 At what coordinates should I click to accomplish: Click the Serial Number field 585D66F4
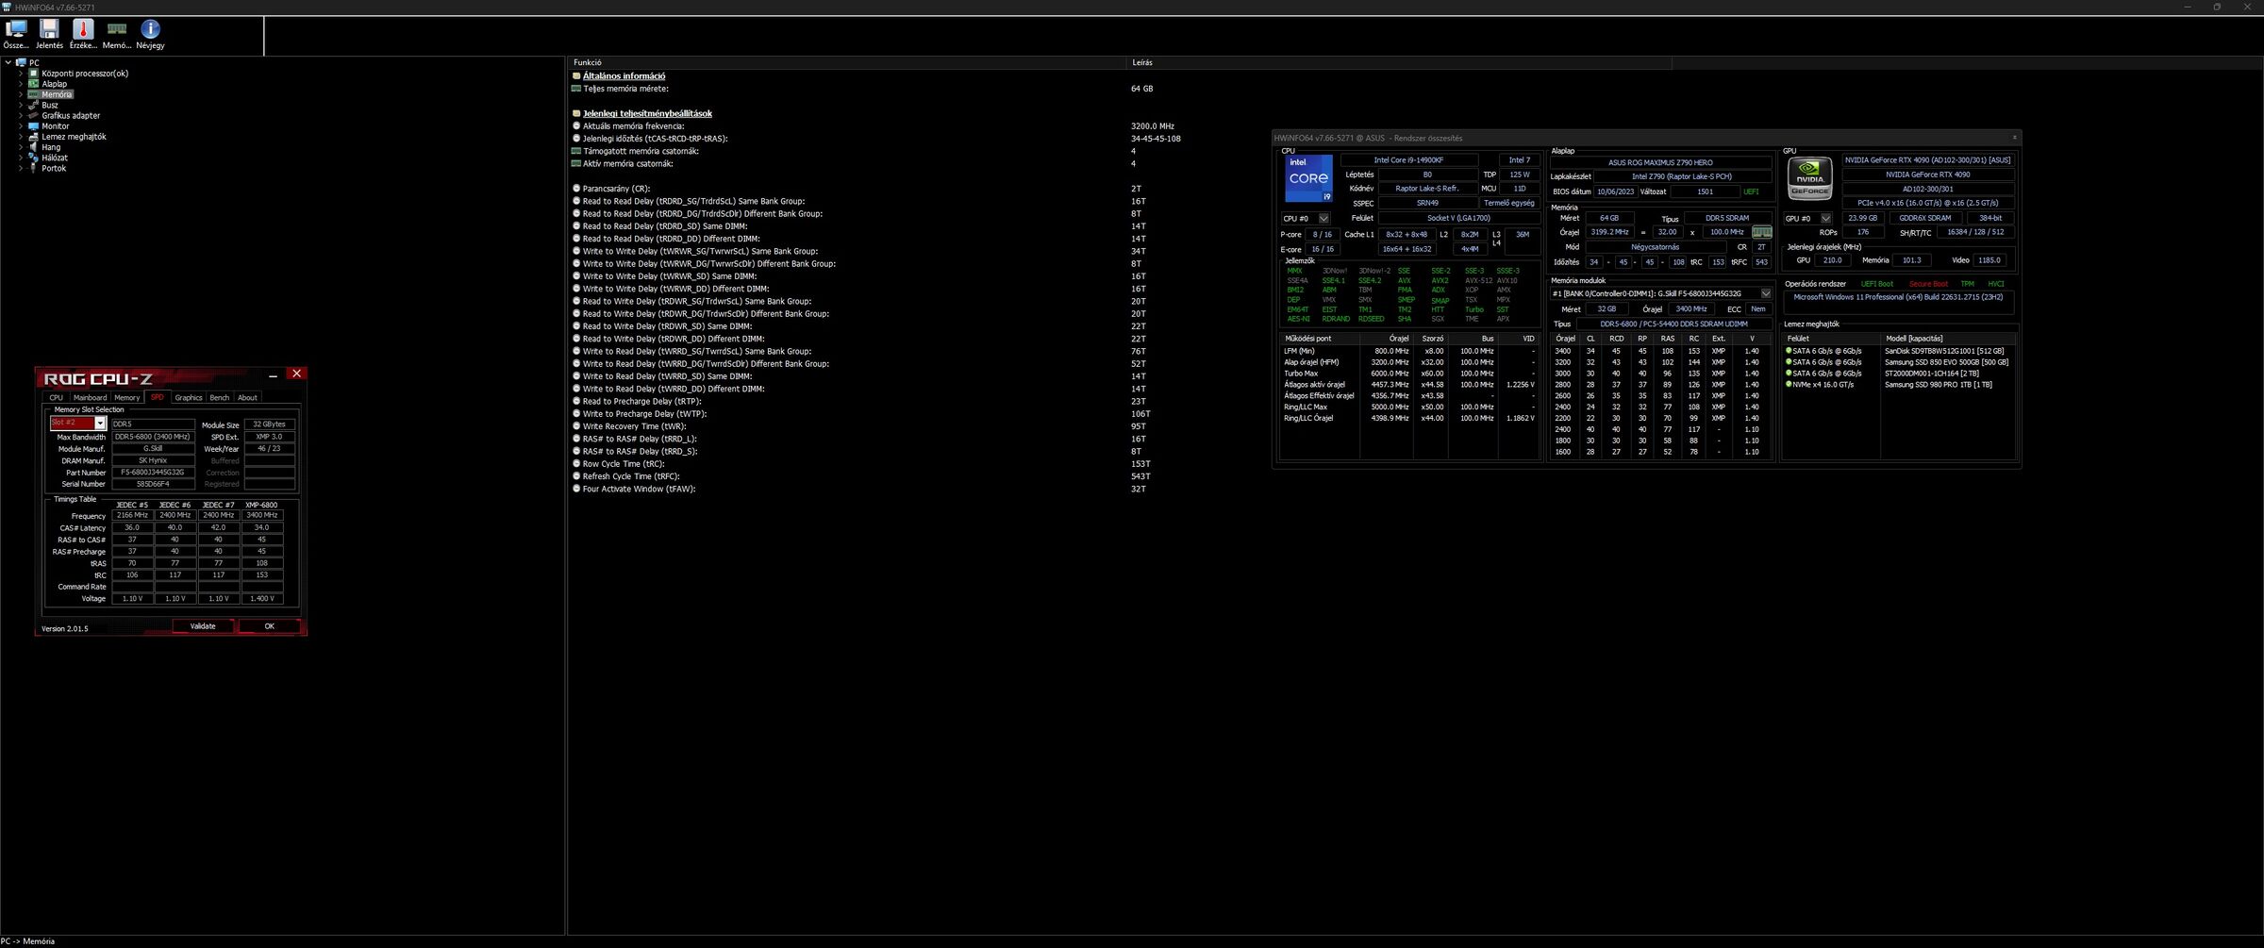(153, 484)
